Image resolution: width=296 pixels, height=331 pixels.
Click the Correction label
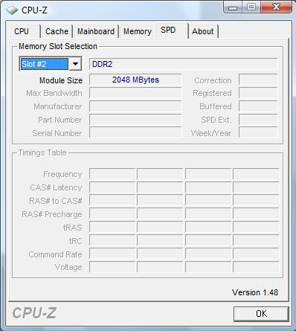pyautogui.click(x=213, y=81)
